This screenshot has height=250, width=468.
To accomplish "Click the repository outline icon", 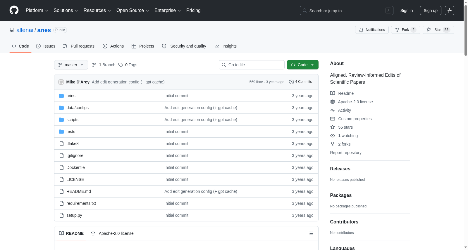I will (12, 30).
